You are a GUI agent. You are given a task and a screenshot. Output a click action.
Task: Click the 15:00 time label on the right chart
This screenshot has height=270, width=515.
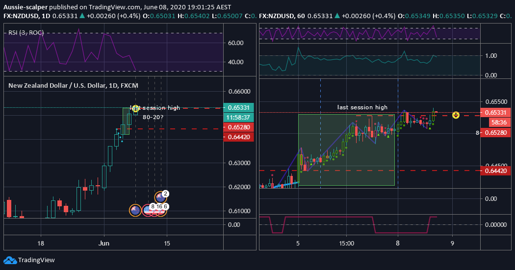pyautogui.click(x=347, y=244)
